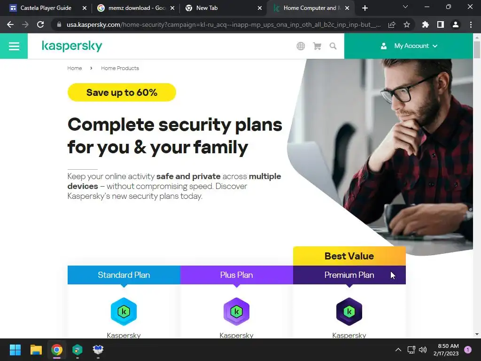Click the site search magnifier icon

(x=333, y=46)
